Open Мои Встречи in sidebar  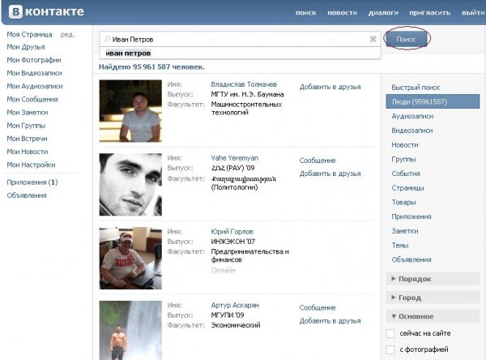click(27, 139)
